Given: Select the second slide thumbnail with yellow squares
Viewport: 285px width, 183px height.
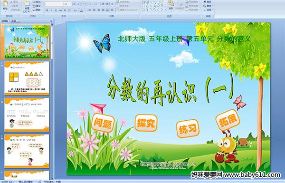Looking at the screenshot, I should 27,78.
